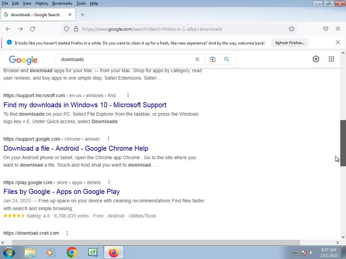This screenshot has height=259, width=346.
Task: Open Find my downloads in Windows 10 link
Action: coord(85,105)
